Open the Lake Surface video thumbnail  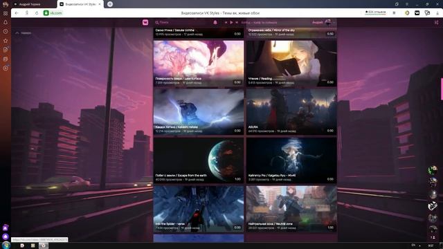[199, 63]
